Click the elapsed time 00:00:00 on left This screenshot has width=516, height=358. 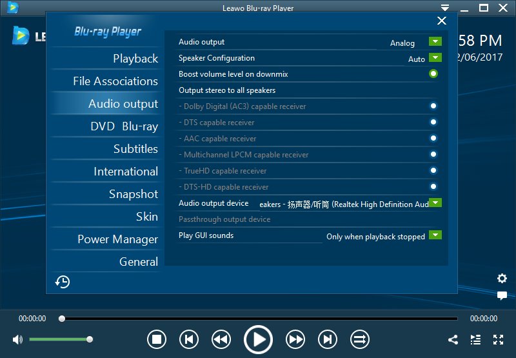click(32, 319)
